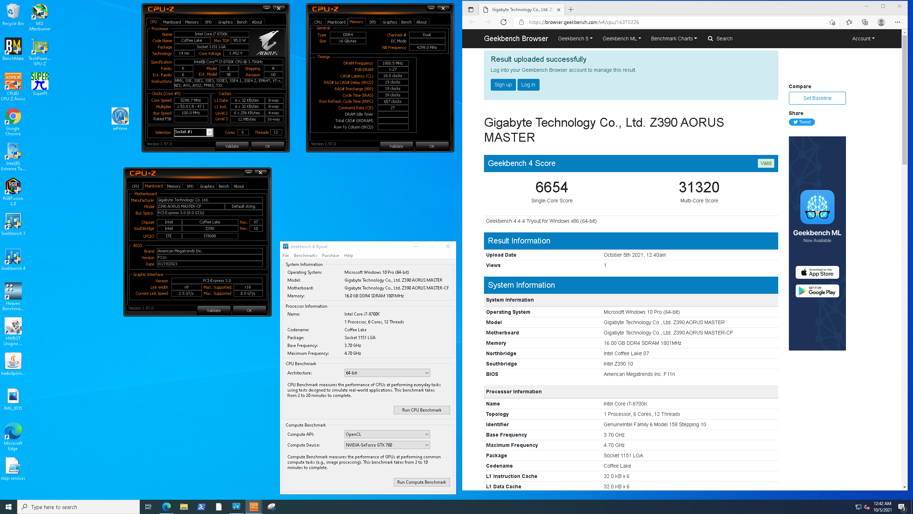Screen dimensions: 913x514
Task: Open the Geekbench 4 desktop icon
Action: tap(13, 259)
